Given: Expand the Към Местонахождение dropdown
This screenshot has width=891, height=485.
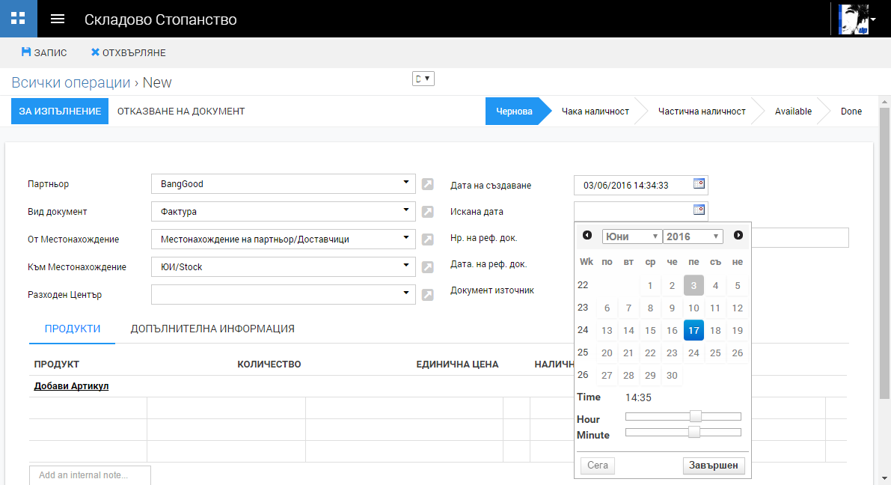Looking at the screenshot, I should click(405, 265).
